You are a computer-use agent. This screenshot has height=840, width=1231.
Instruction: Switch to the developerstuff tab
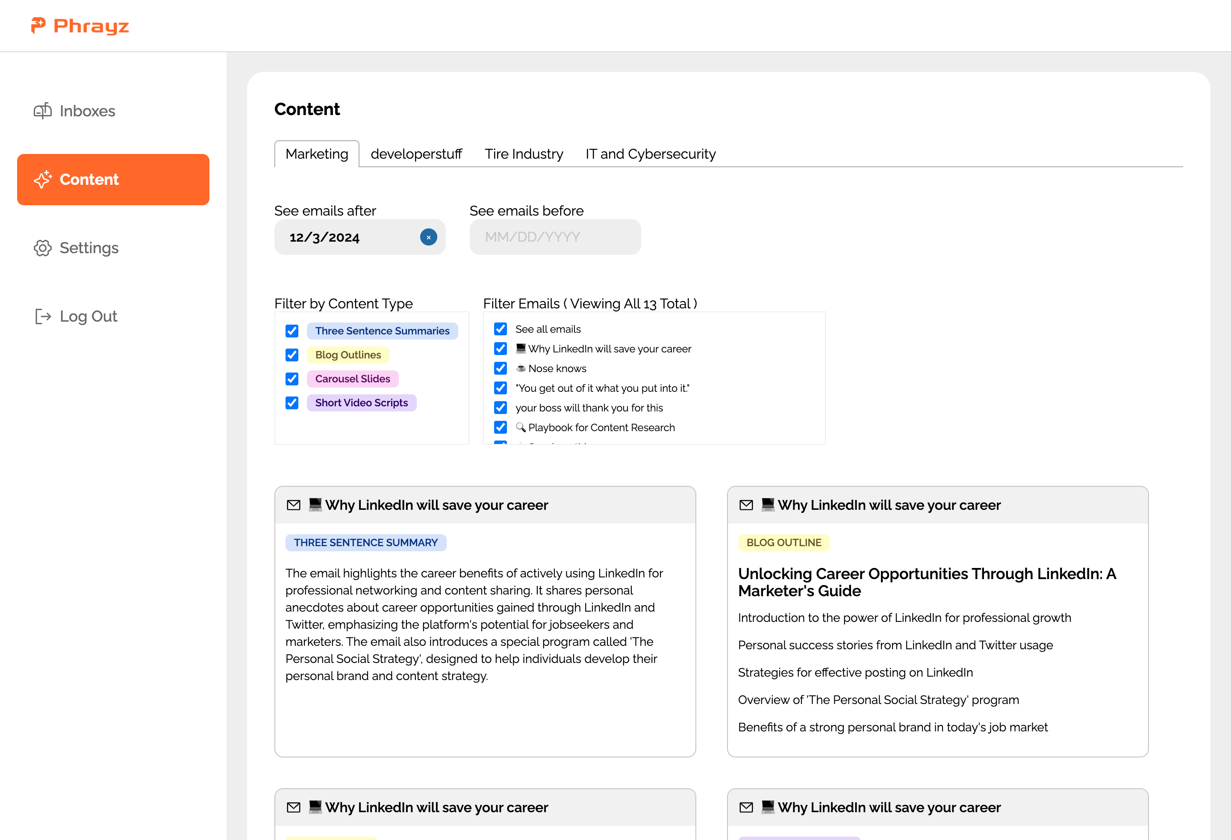416,154
